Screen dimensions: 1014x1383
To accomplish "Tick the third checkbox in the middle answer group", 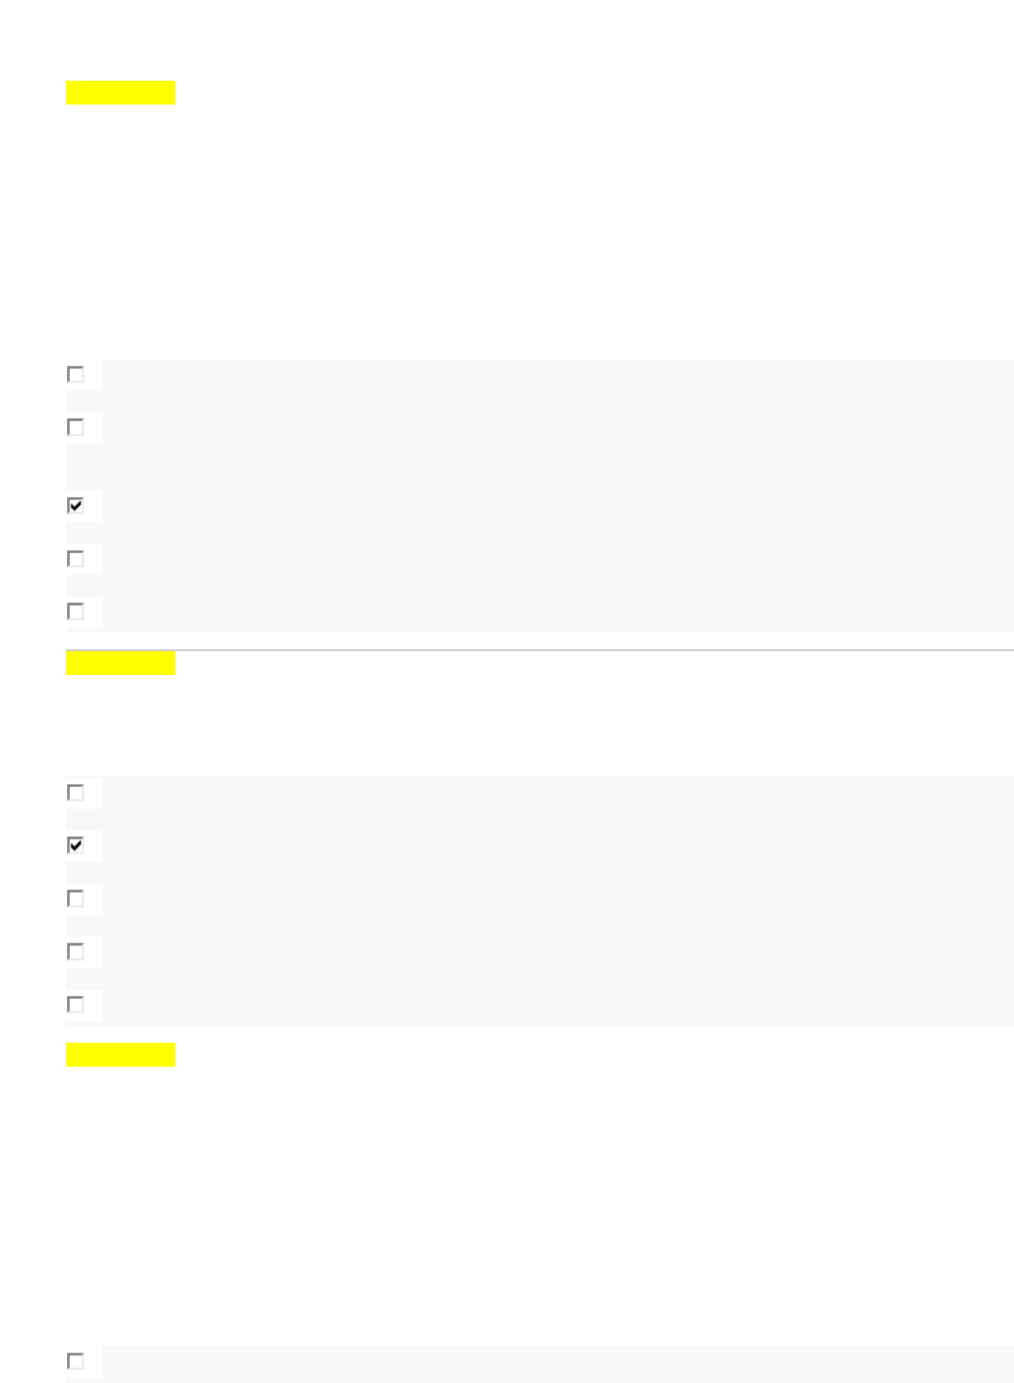I will click(x=76, y=898).
